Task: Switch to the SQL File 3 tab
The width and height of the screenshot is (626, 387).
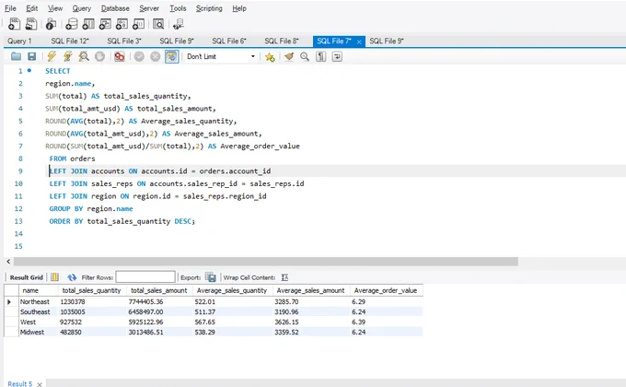Action: [x=124, y=41]
